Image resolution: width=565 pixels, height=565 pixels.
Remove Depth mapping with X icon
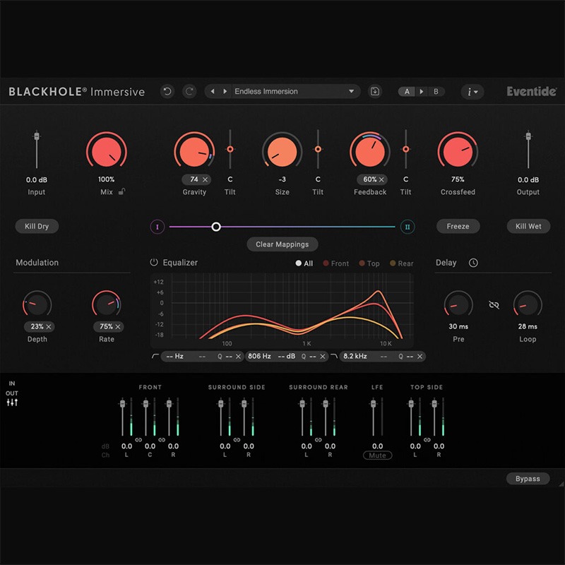click(49, 326)
